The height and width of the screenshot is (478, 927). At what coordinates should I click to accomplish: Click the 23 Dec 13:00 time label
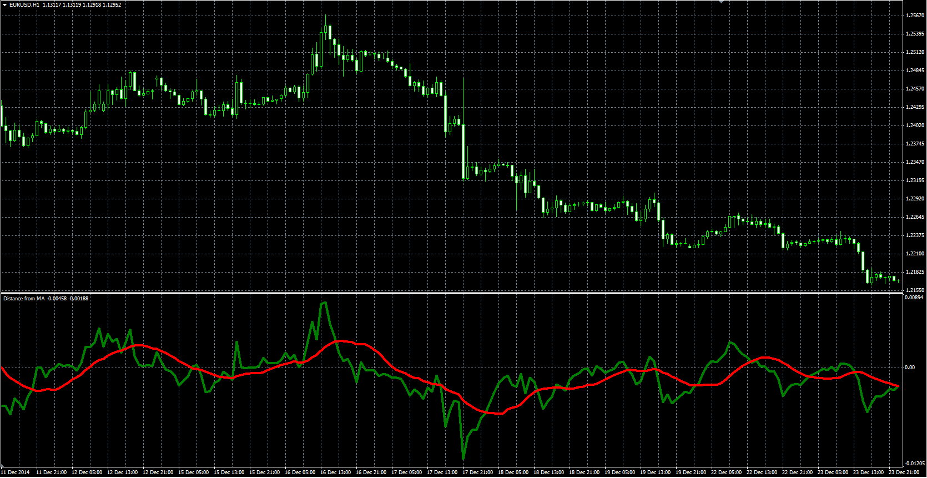[868, 472]
